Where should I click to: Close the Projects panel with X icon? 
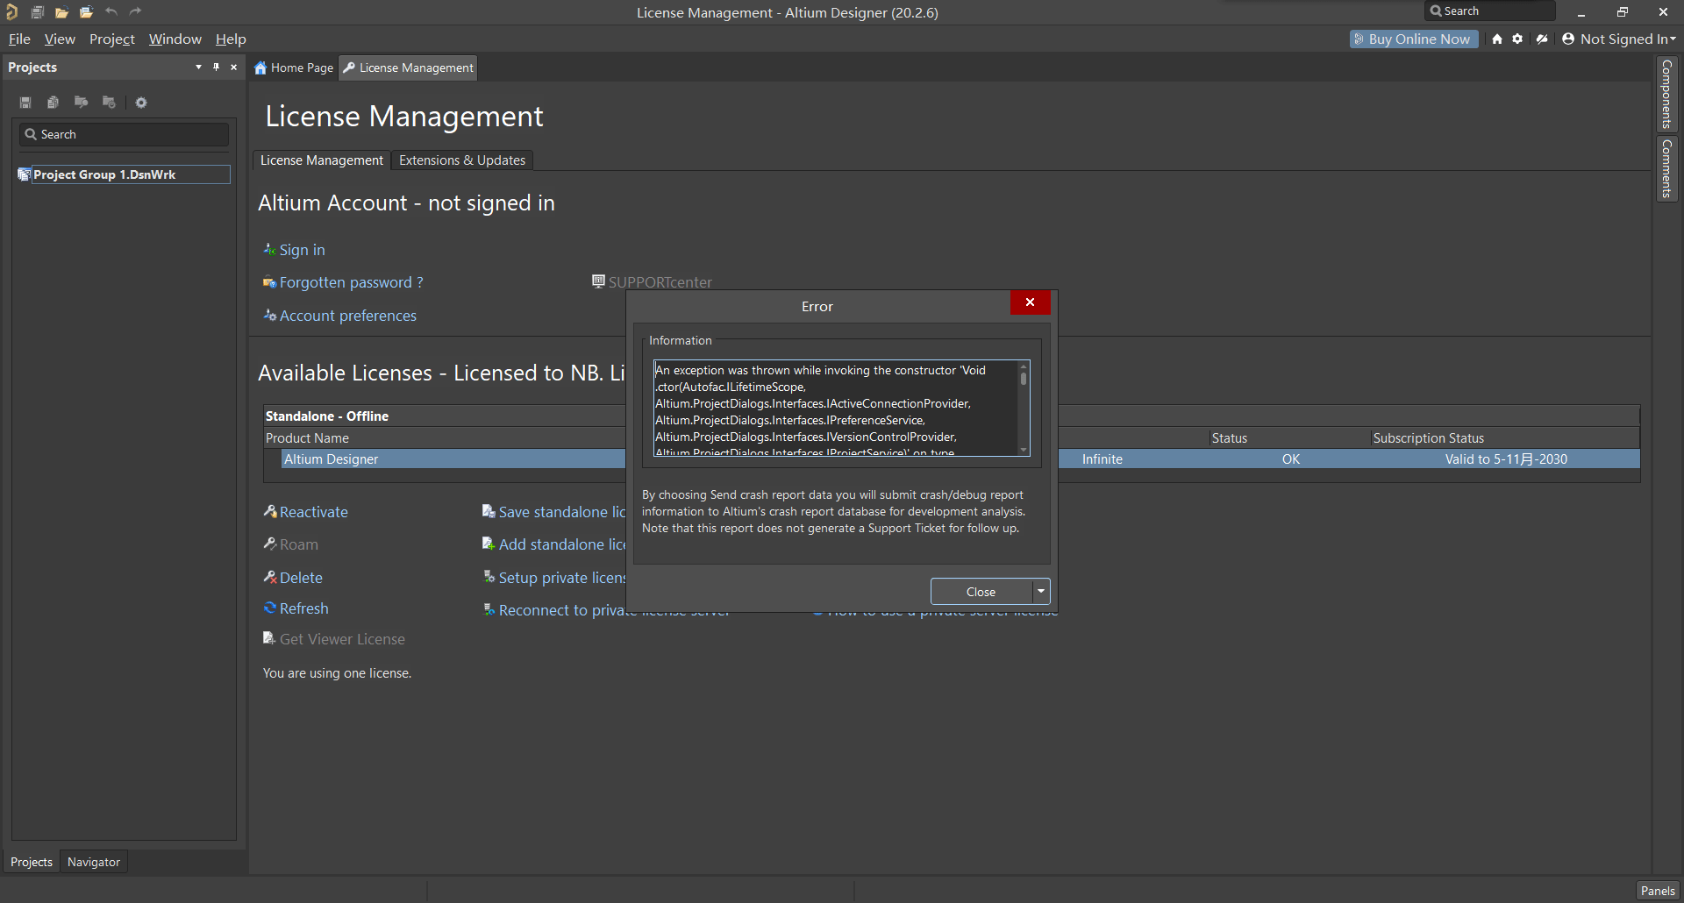click(233, 67)
